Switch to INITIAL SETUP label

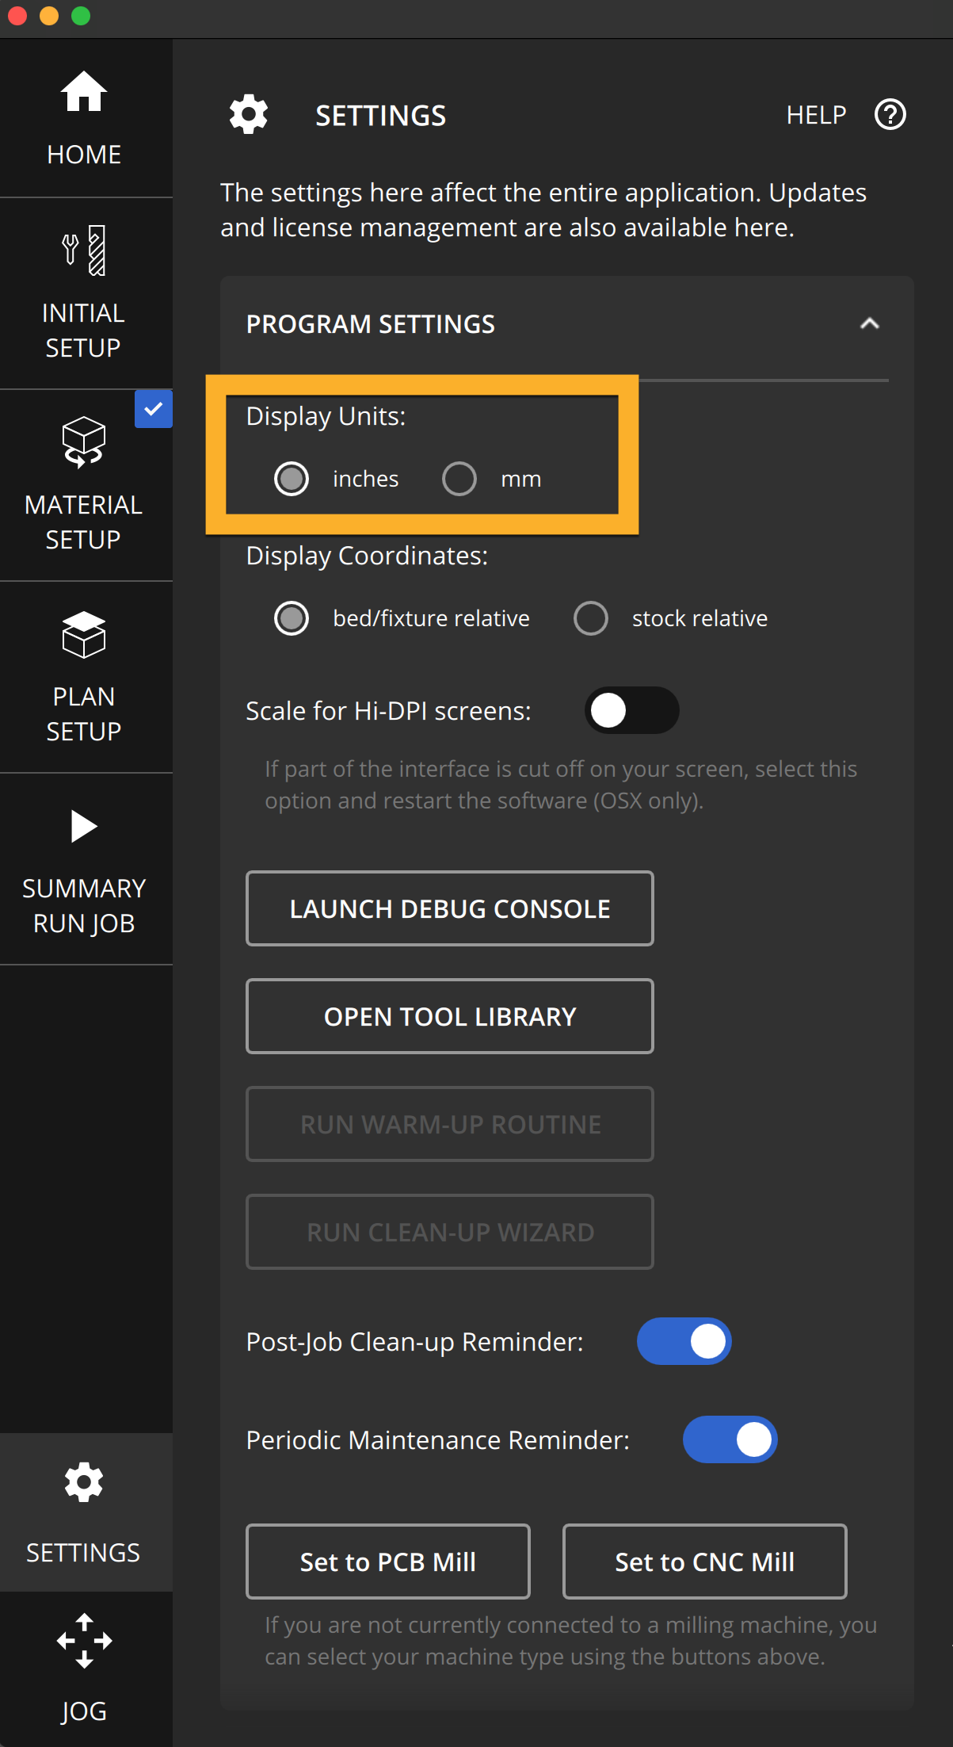coord(84,331)
